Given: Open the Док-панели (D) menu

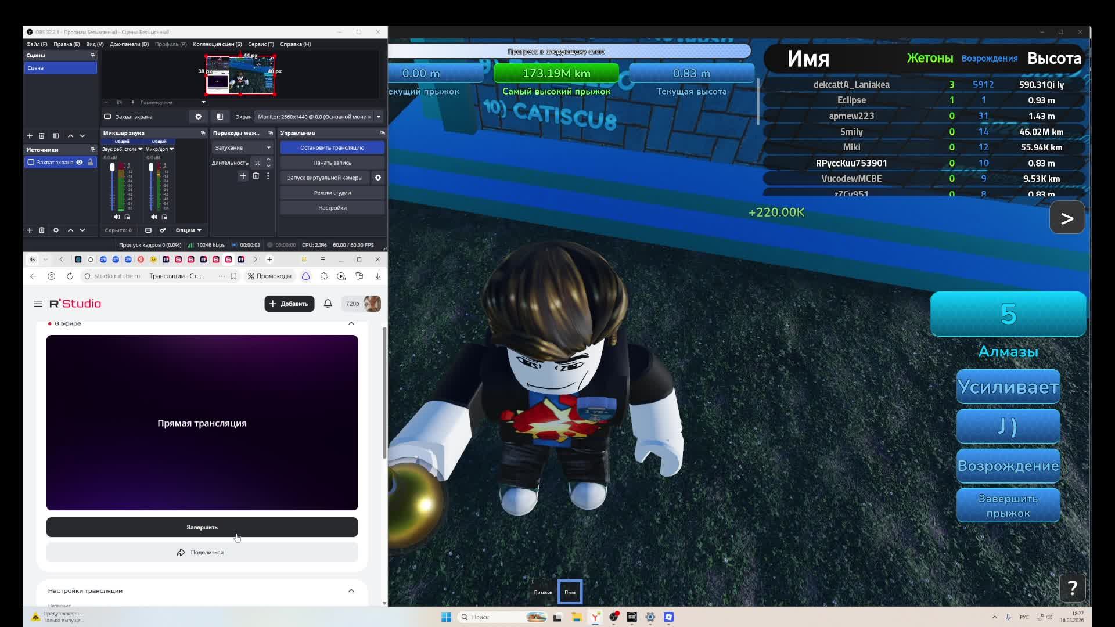Looking at the screenshot, I should (129, 44).
